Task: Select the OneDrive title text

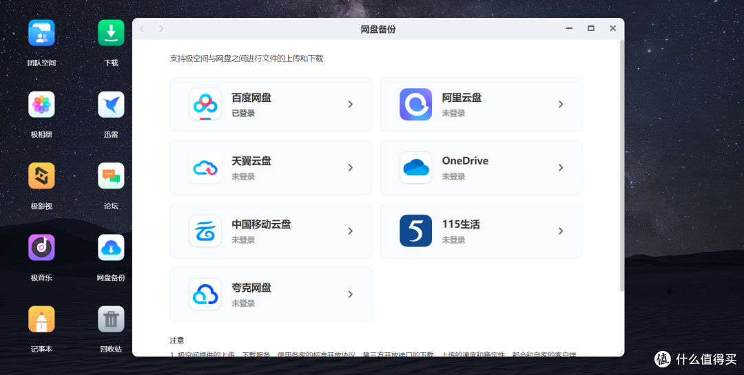Action: tap(465, 161)
